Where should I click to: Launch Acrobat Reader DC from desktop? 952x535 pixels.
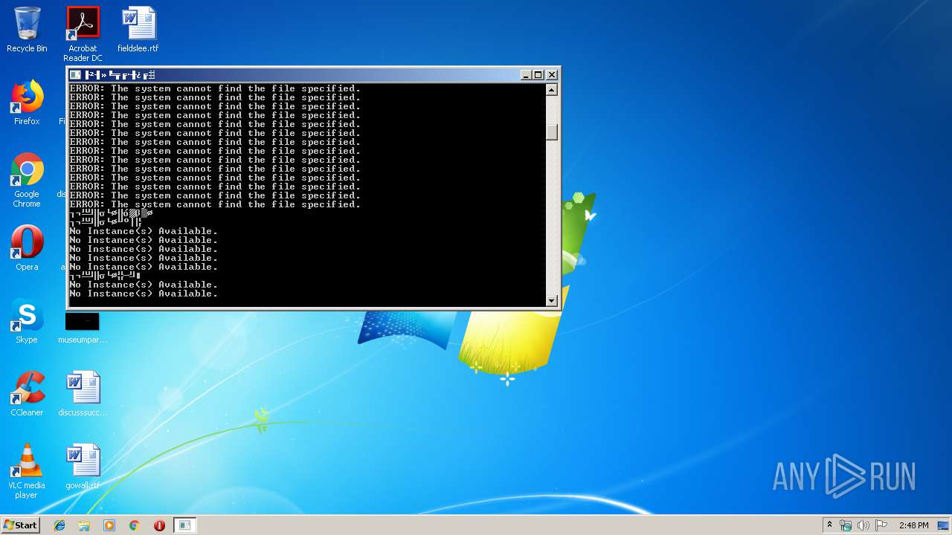click(83, 34)
